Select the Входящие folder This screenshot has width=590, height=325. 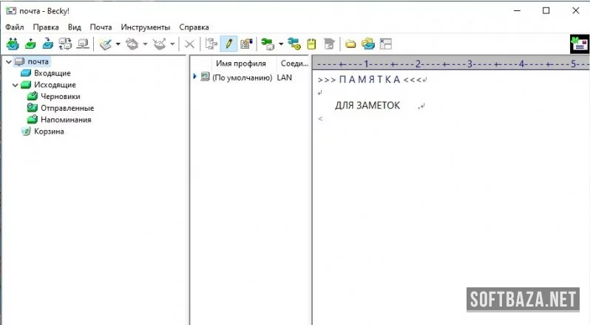click(52, 73)
